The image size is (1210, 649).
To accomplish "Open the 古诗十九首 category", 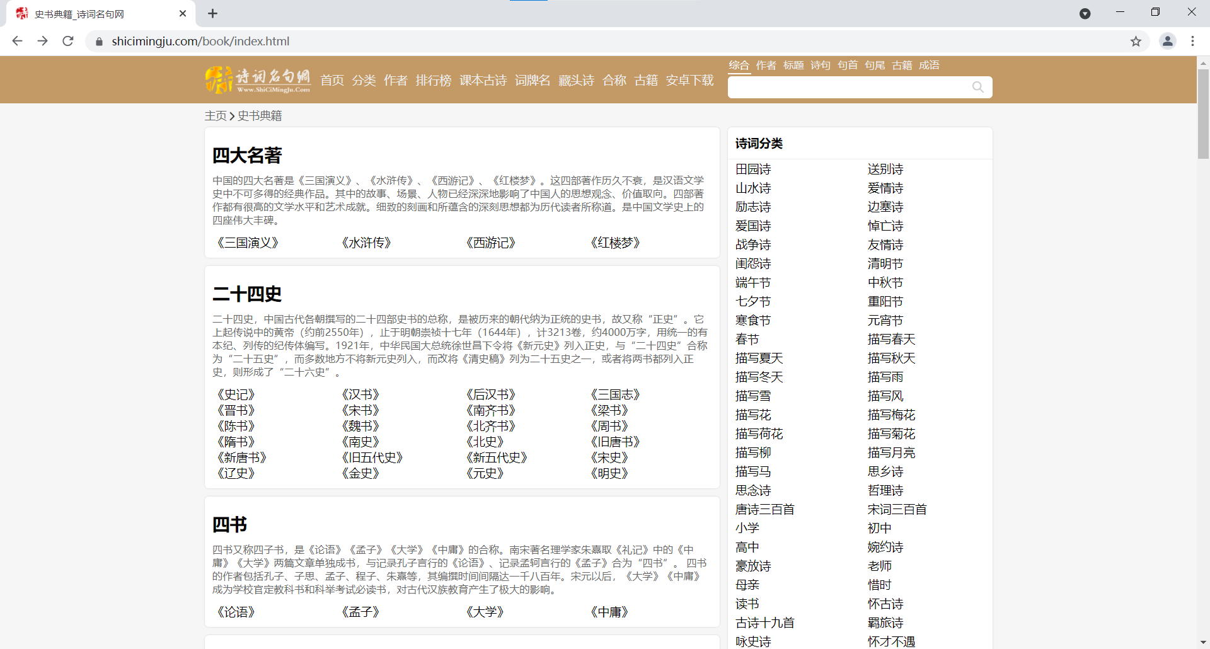I will point(765,623).
